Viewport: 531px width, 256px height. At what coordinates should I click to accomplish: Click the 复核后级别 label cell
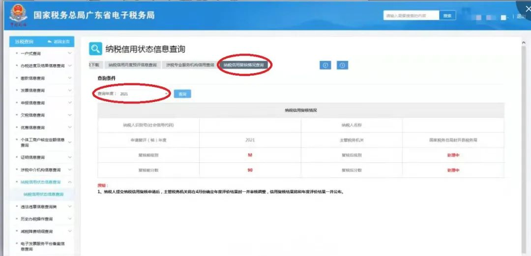pyautogui.click(x=352, y=155)
